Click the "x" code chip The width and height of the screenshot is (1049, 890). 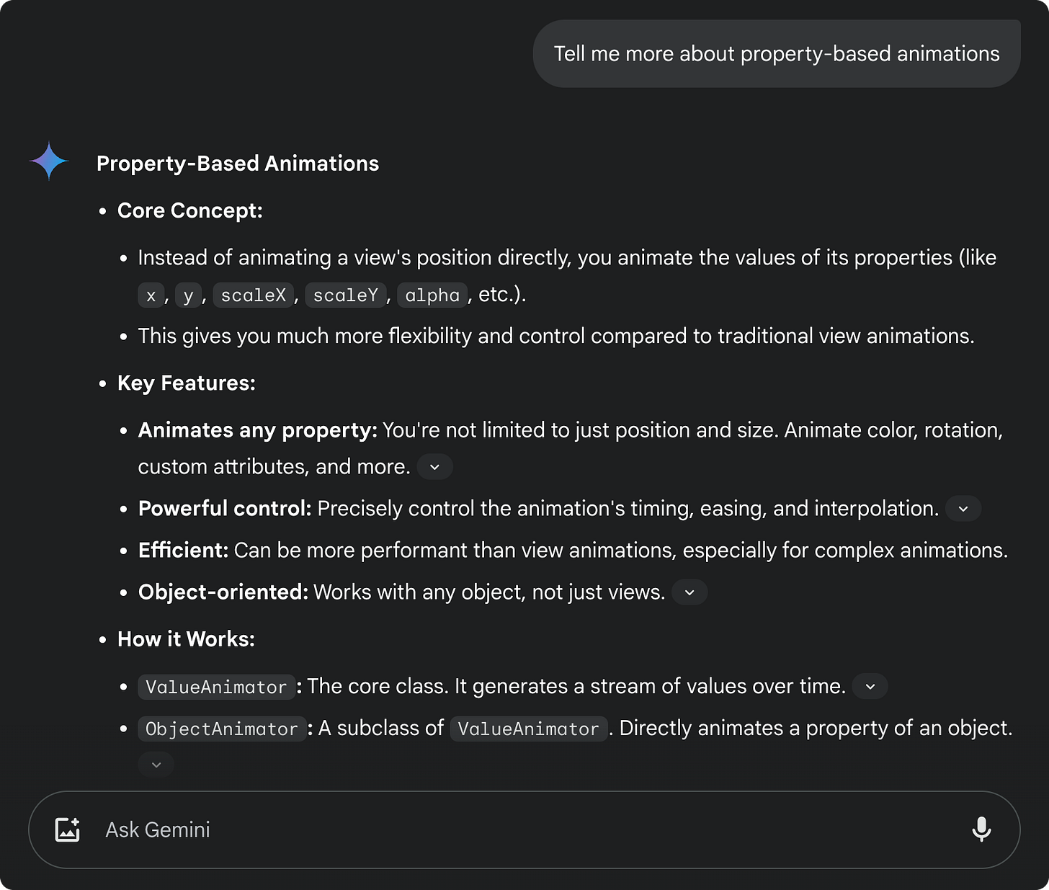point(151,295)
